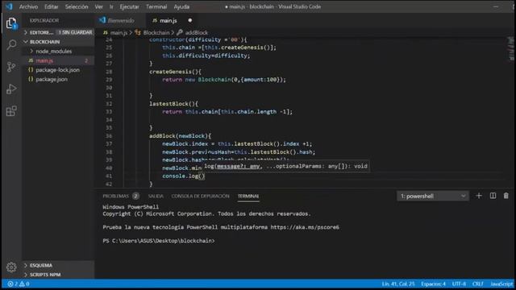Open the Ayuda menu

click(x=181, y=6)
